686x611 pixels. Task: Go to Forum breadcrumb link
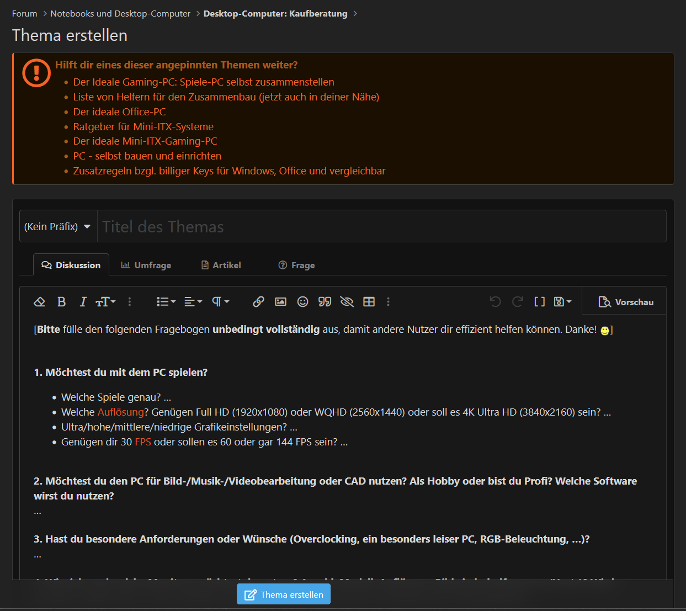coord(25,14)
